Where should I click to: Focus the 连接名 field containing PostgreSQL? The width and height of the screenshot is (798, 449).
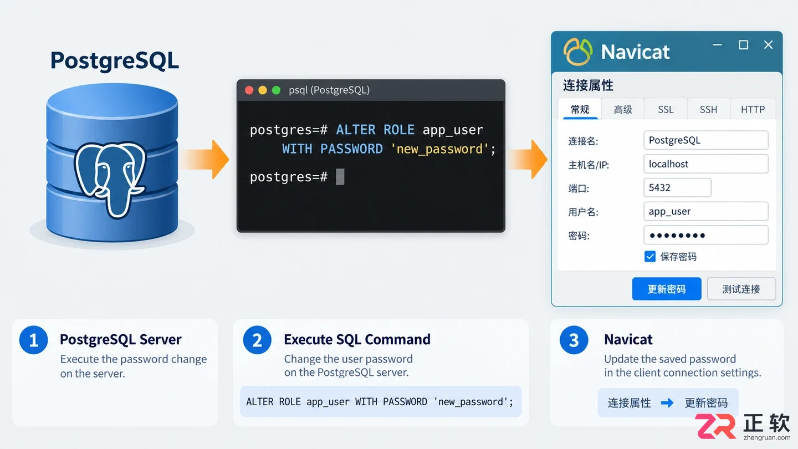click(706, 140)
